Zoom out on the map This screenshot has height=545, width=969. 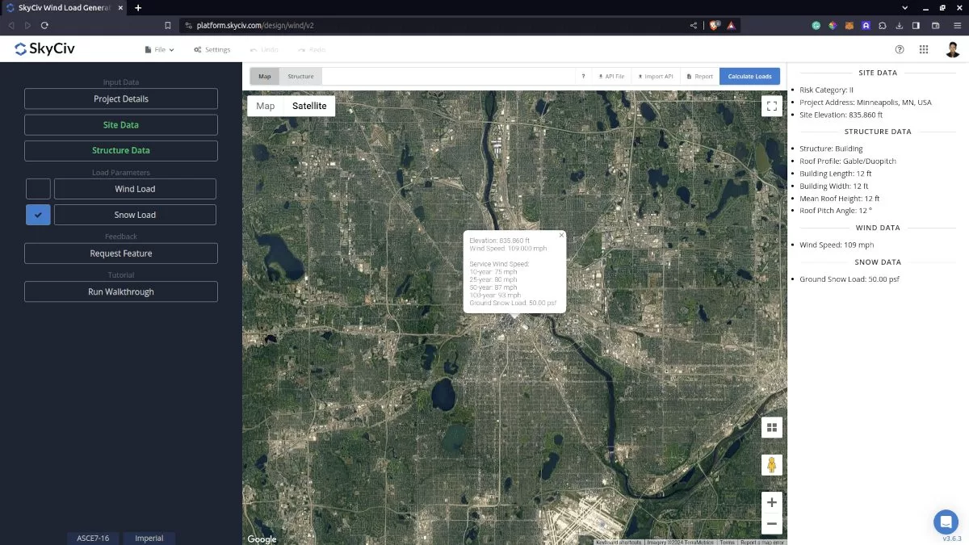[x=772, y=523]
